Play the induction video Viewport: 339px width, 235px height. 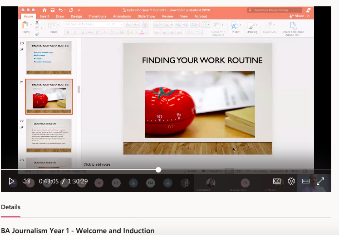[x=11, y=181]
